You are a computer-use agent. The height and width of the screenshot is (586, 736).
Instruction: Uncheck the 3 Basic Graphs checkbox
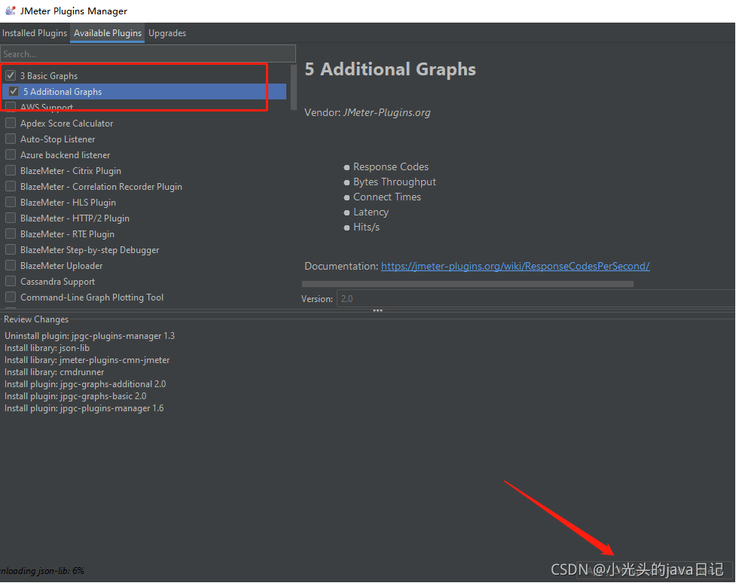click(x=11, y=75)
